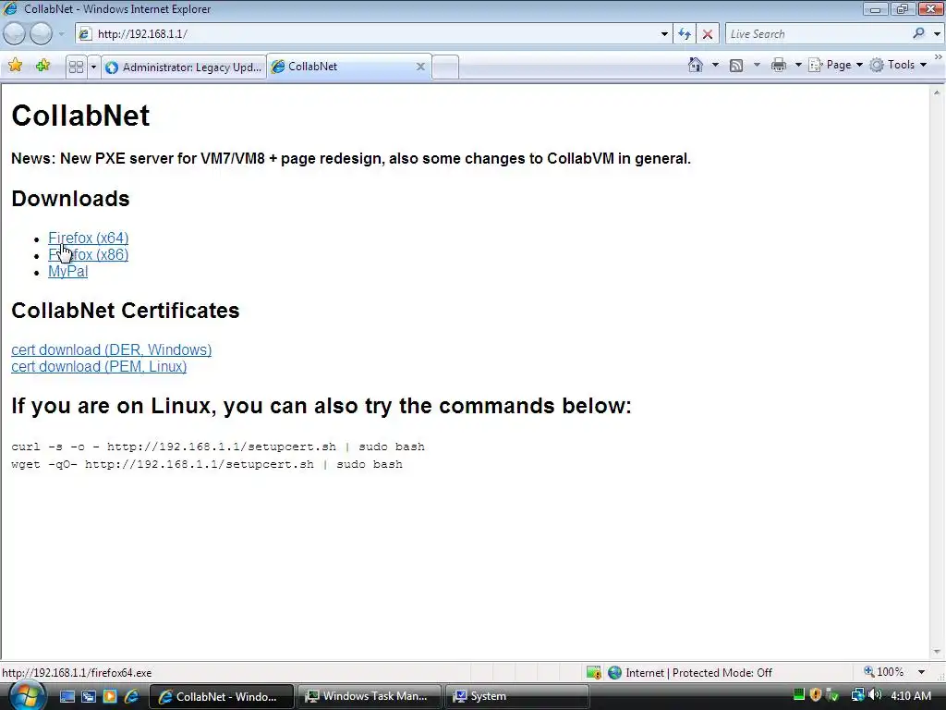
Task: Click the Home icon in command bar
Action: click(x=696, y=65)
